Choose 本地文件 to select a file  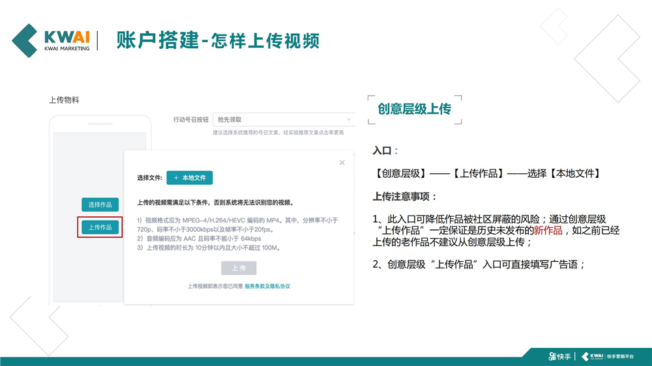[190, 178]
